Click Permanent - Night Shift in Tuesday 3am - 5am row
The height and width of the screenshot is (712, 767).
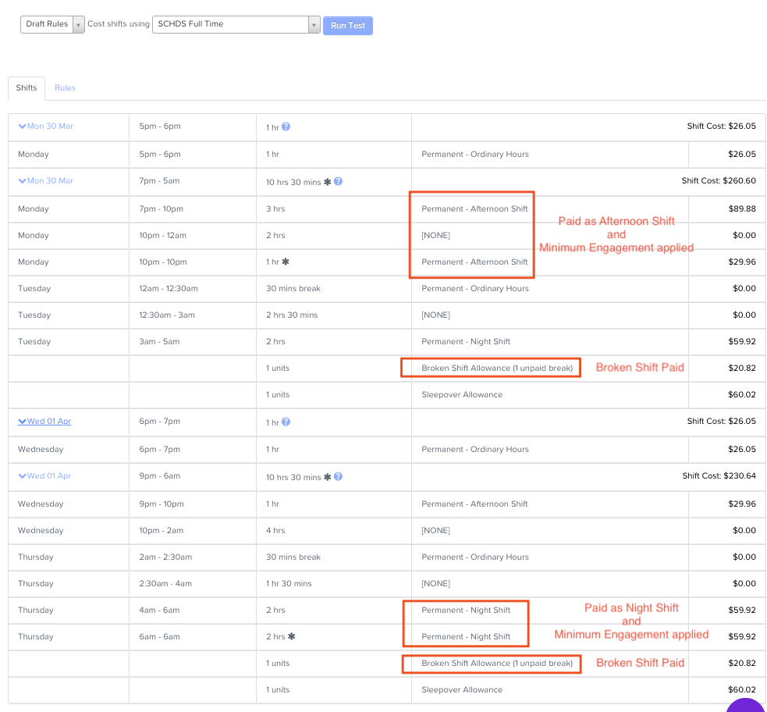[x=466, y=342]
